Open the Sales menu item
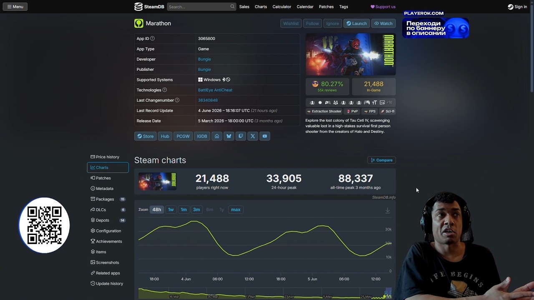This screenshot has width=534, height=300. [244, 7]
